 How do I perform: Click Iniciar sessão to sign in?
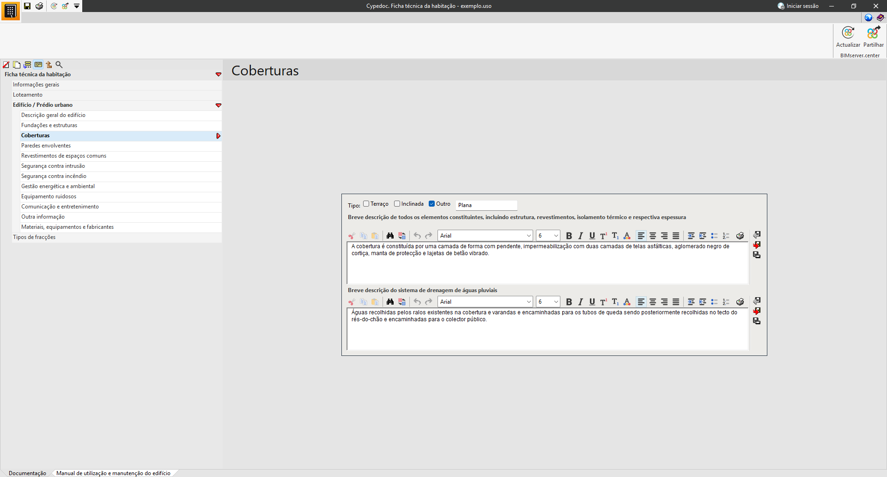(x=798, y=6)
